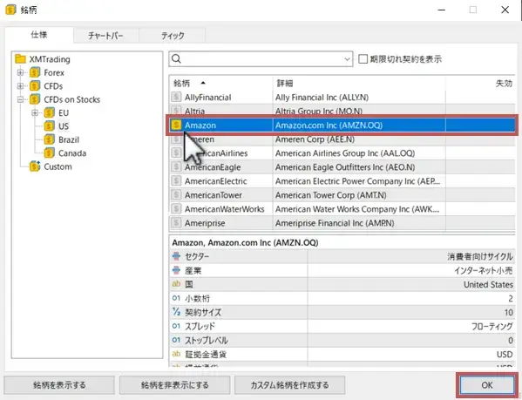This screenshot has width=522, height=400.
Task: Confirm with the OK button
Action: (487, 385)
